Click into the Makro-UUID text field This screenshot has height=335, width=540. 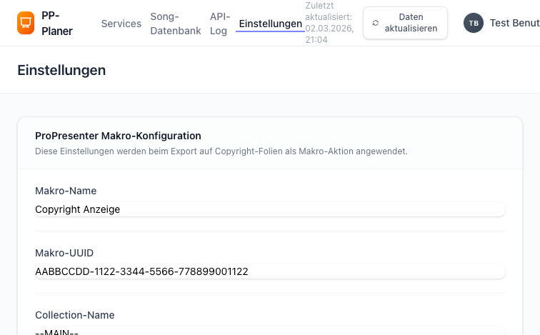(270, 271)
